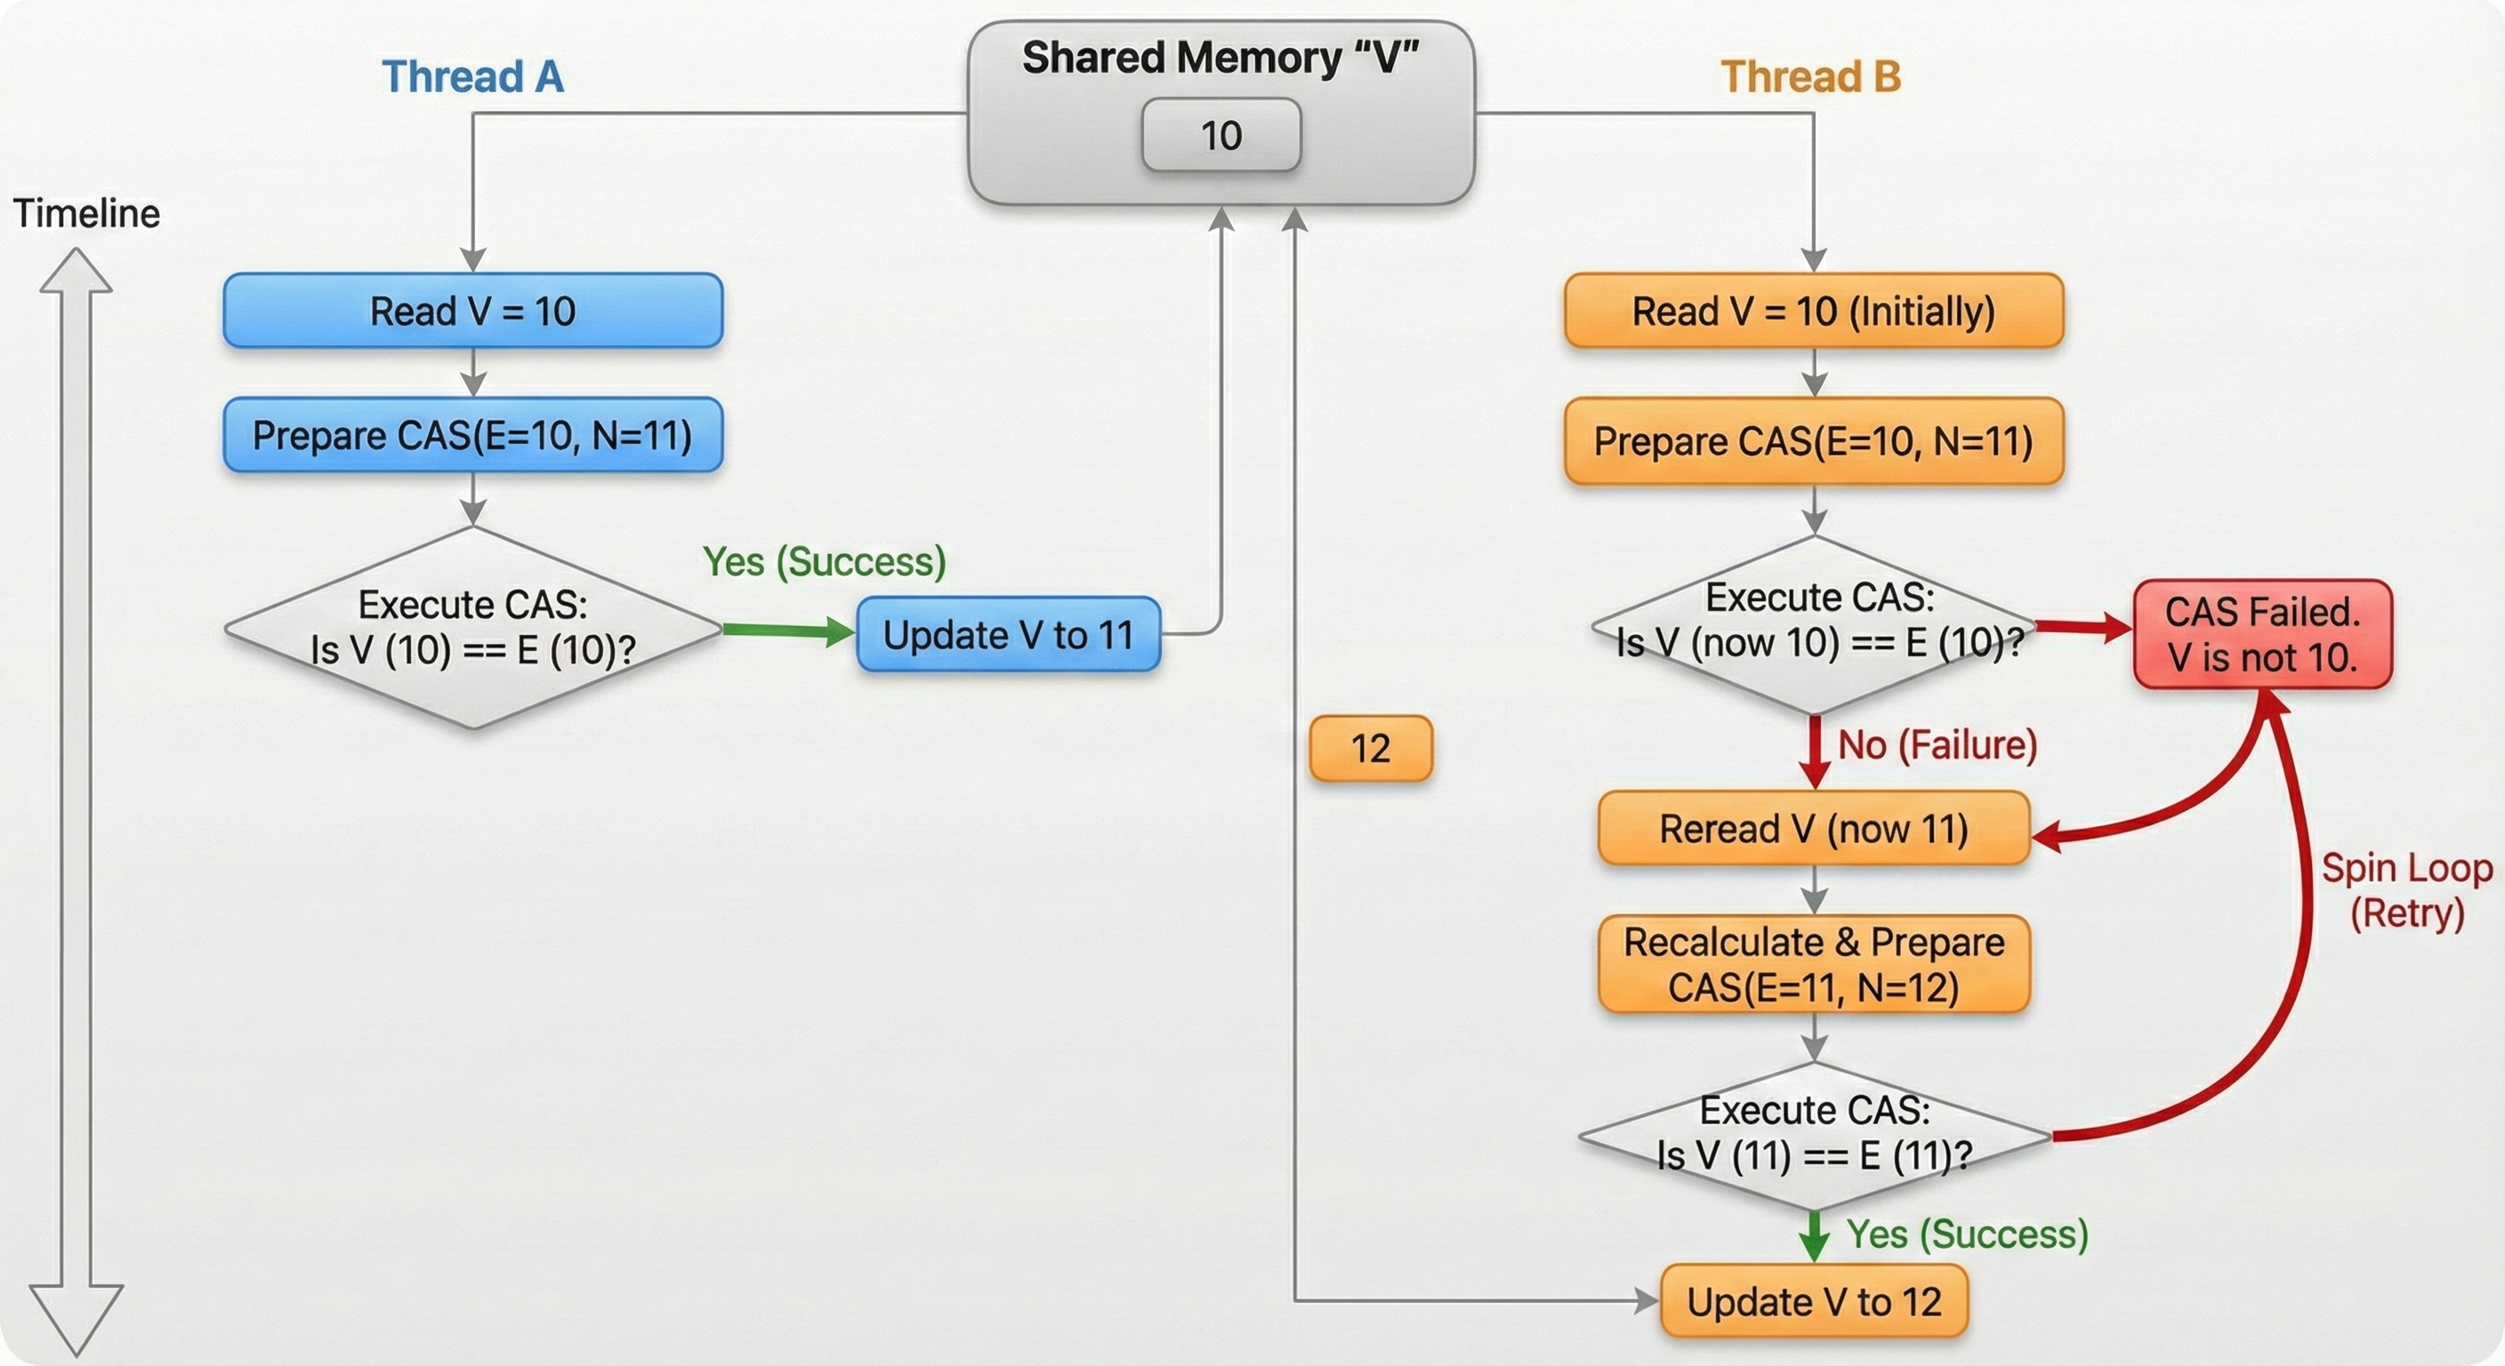Viewport: 2505px width, 1366px height.
Task: Click the Shared Memory value box showing 10
Action: pyautogui.click(x=1220, y=135)
